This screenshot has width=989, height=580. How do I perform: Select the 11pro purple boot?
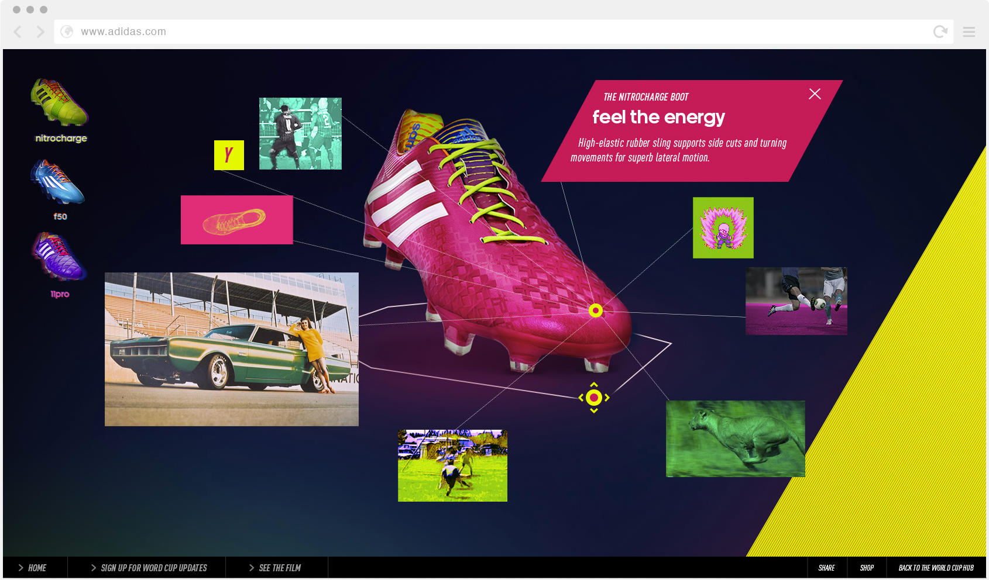coord(59,257)
